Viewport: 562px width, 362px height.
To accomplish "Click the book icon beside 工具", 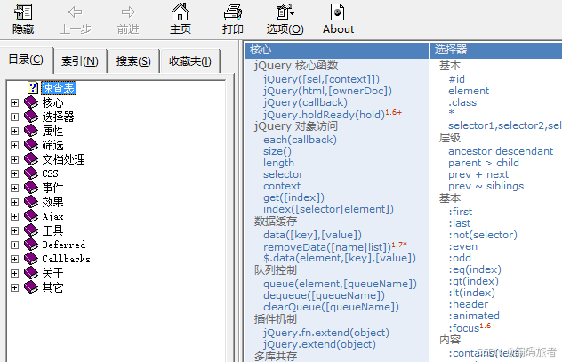I will [x=31, y=230].
